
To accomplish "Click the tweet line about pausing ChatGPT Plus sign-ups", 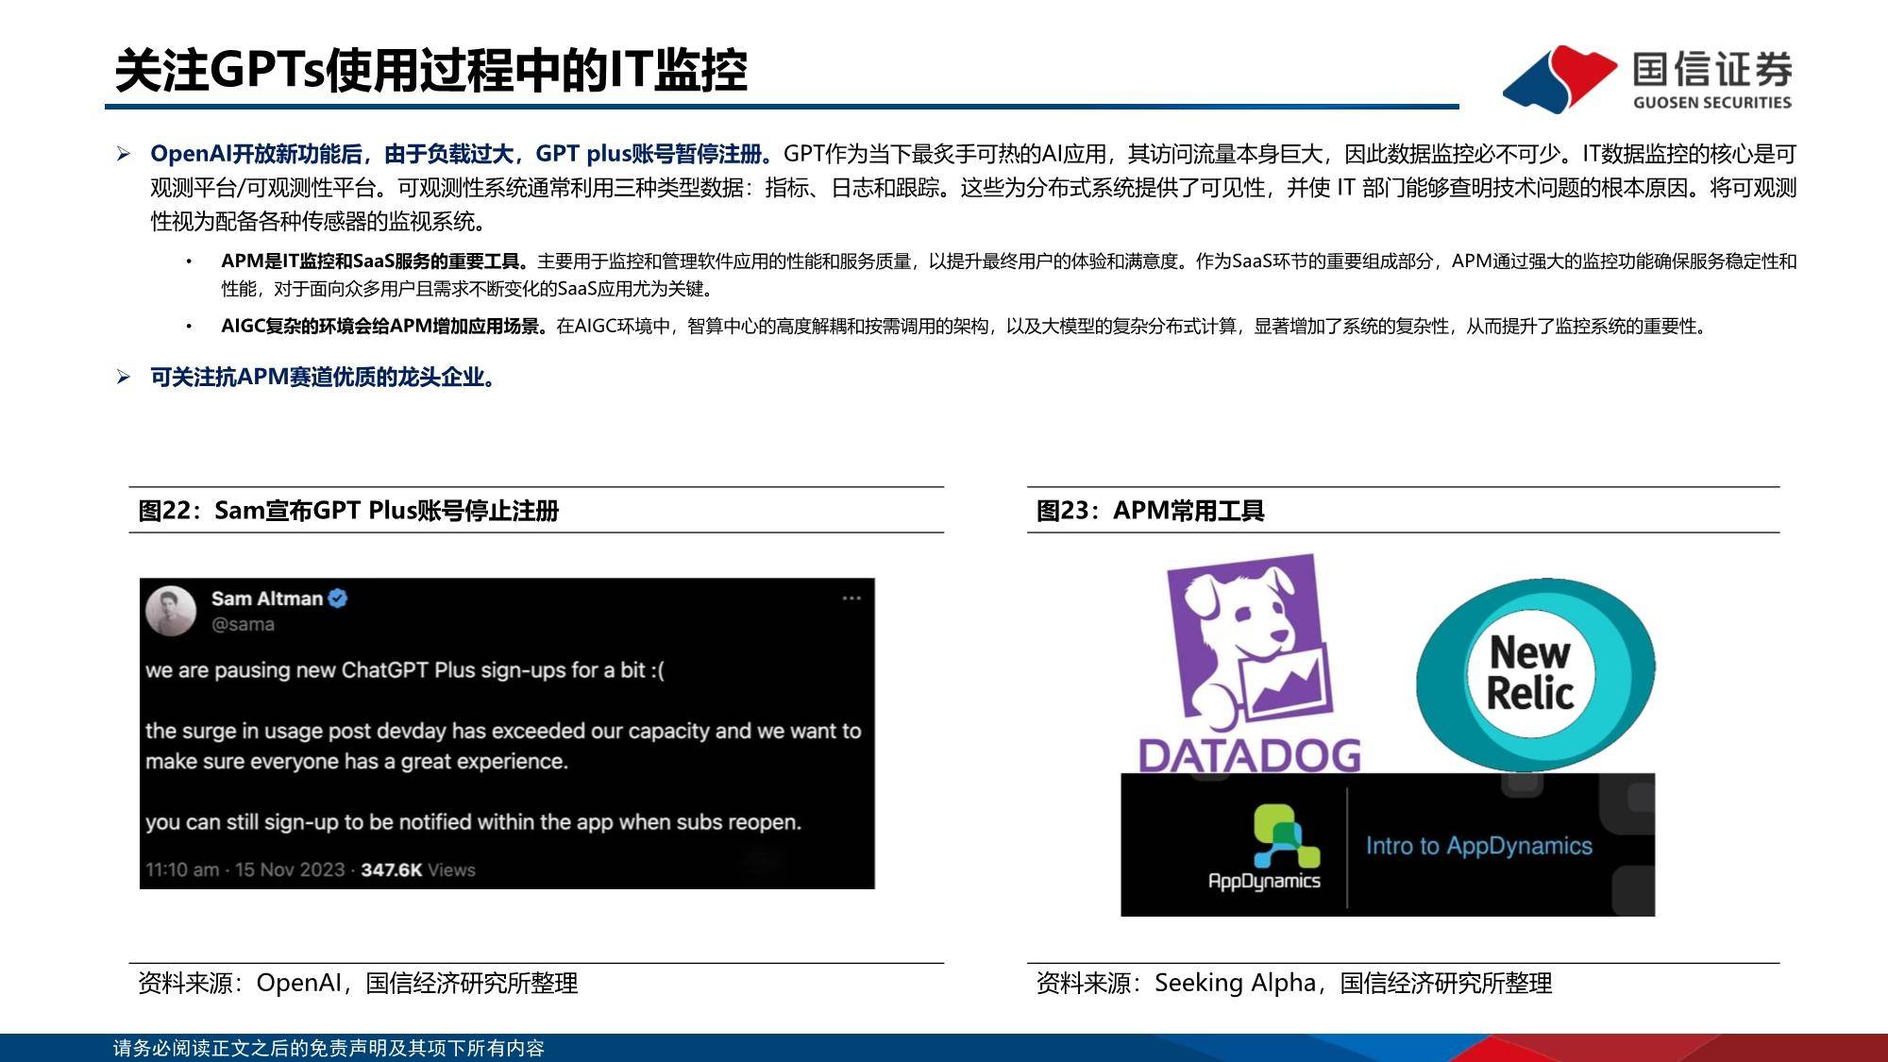I will click(x=405, y=670).
